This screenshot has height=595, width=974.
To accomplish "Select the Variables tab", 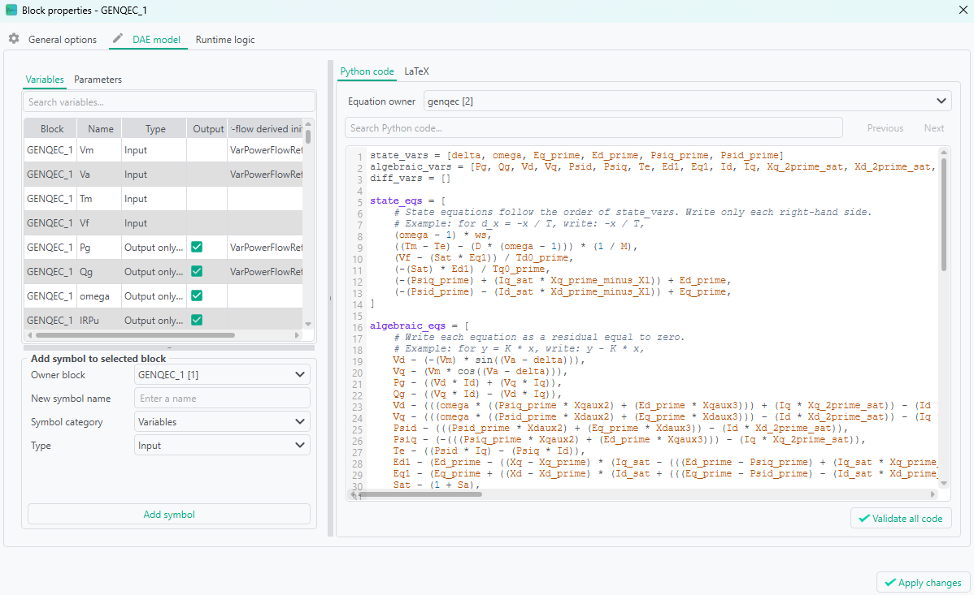I will [x=45, y=80].
